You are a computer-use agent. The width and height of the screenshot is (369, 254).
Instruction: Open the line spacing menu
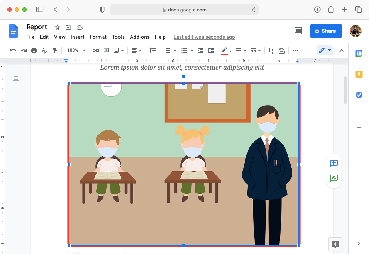click(152, 50)
